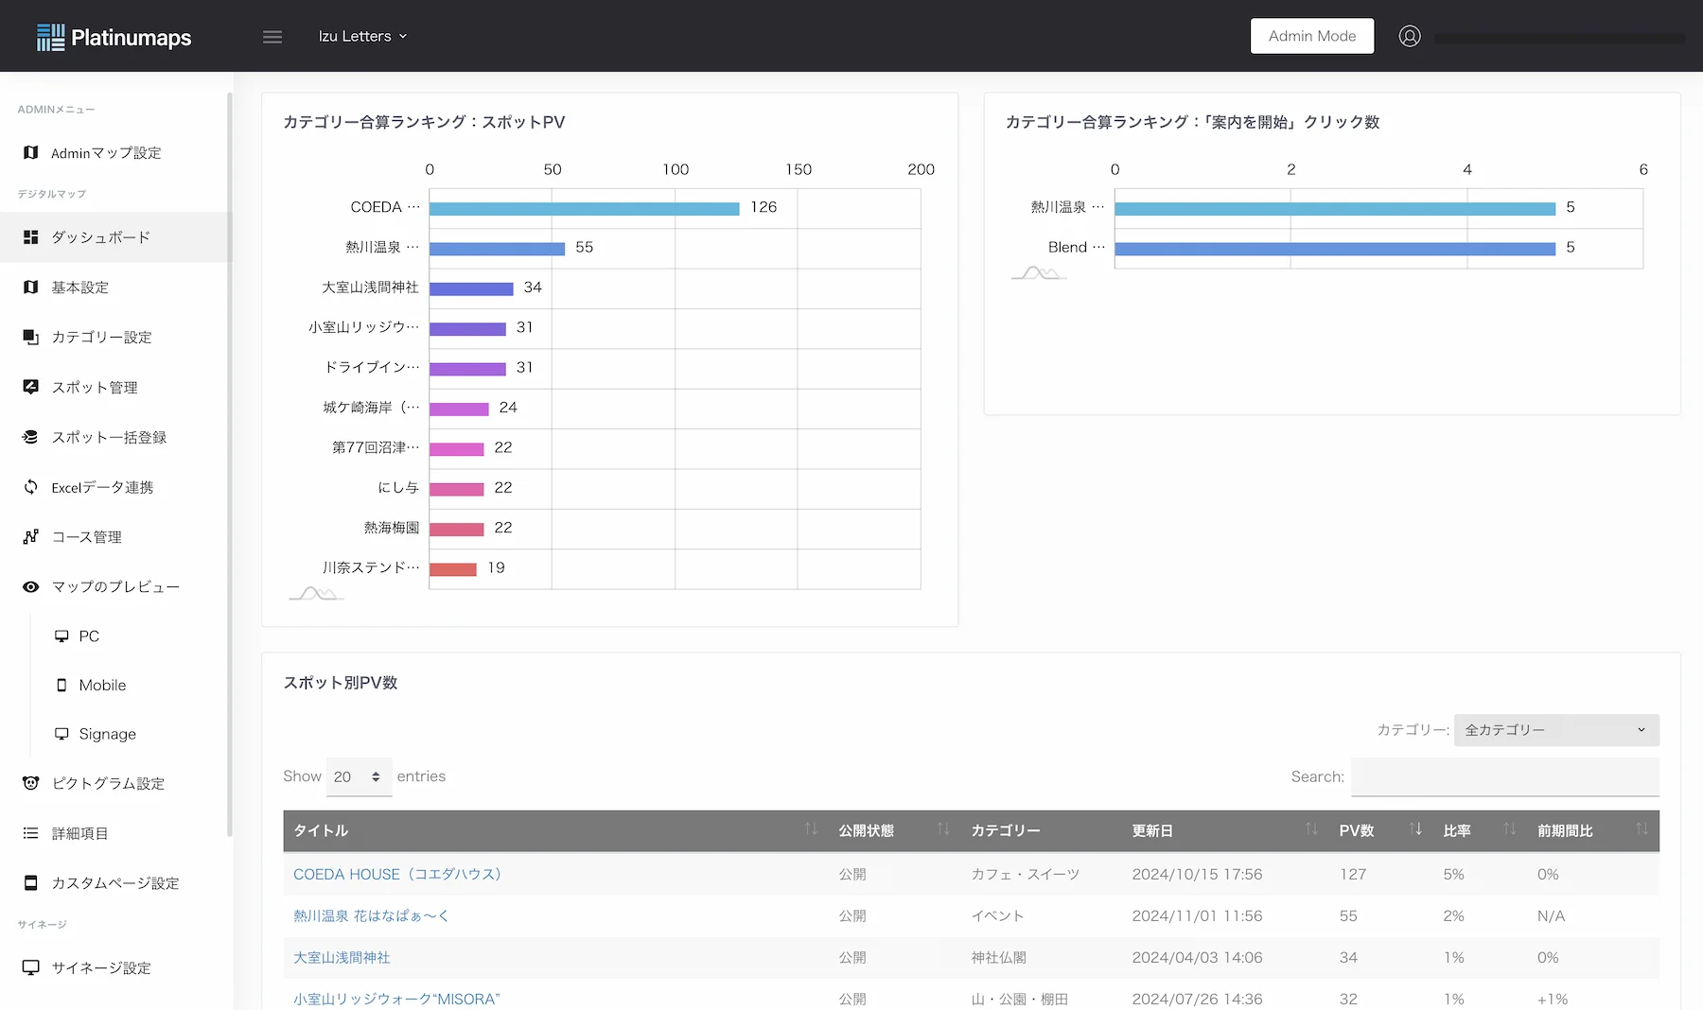Toggle sorting on the PV数 column
The image size is (1703, 1010).
click(x=1416, y=830)
